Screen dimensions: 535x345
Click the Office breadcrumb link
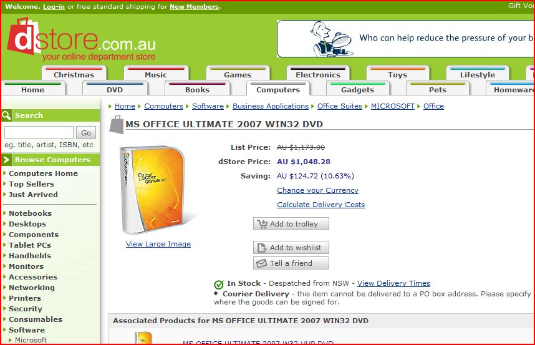(x=433, y=106)
